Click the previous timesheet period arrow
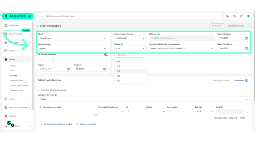Viewport: 255px width, 143px height. pyautogui.click(x=42, y=59)
